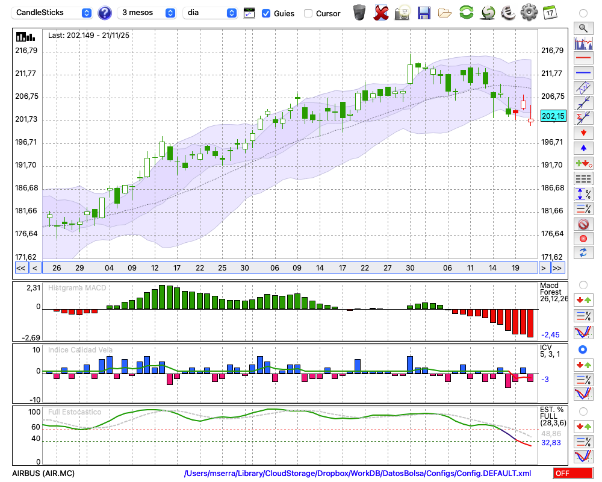Select the EST. % FULL panel radio button
602x482 pixels.
coord(583,412)
